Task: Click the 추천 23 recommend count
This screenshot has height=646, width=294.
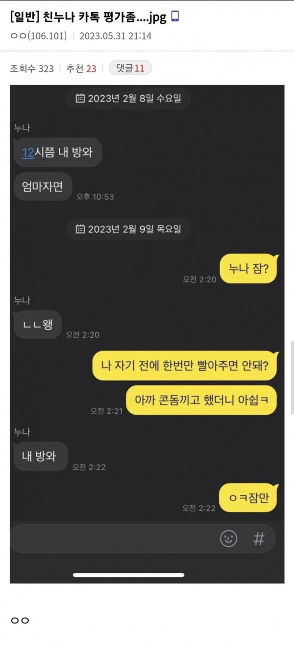Action: point(81,69)
